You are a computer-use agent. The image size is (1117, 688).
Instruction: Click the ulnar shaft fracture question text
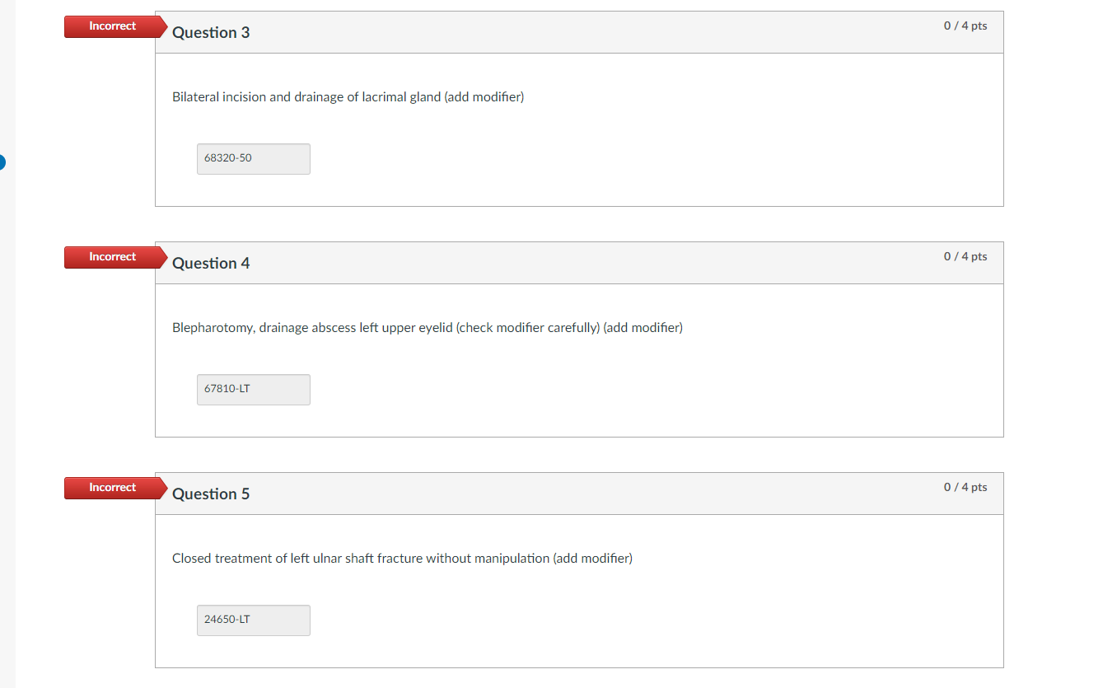coord(402,559)
